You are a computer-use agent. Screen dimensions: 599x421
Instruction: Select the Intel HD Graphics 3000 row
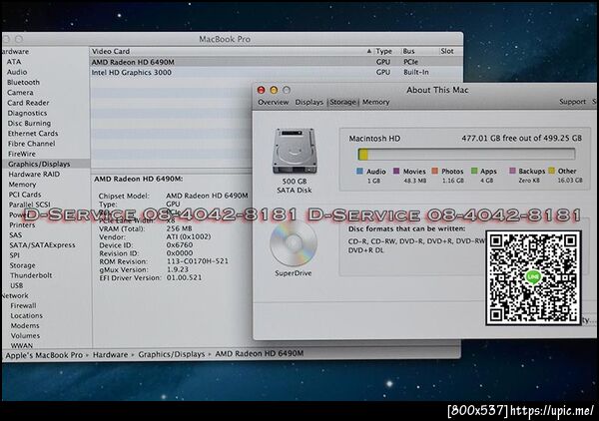pyautogui.click(x=277, y=72)
